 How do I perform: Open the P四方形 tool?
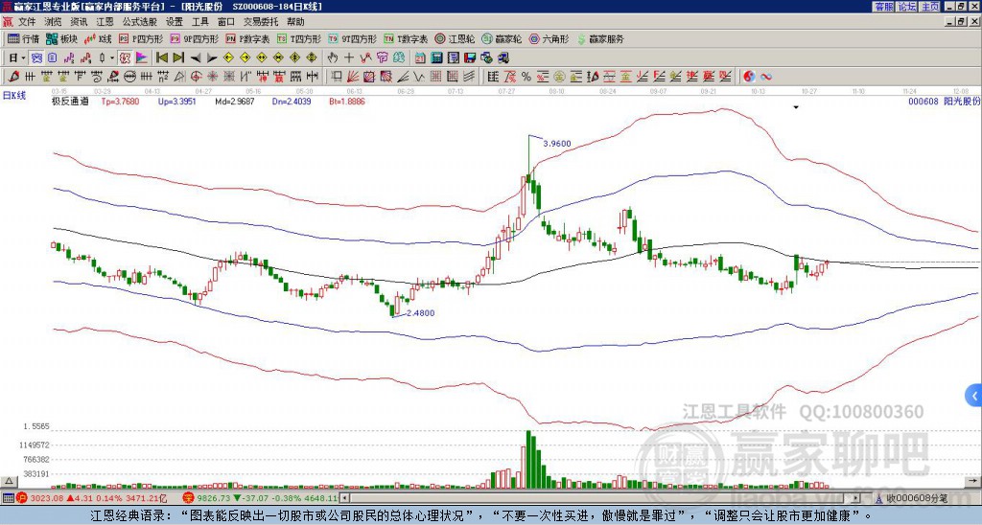[142, 39]
